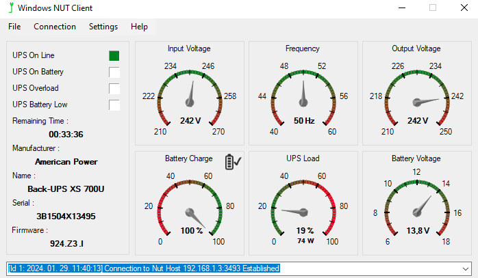
Task: Click the UPS Load gauge dial
Action: pyautogui.click(x=303, y=208)
